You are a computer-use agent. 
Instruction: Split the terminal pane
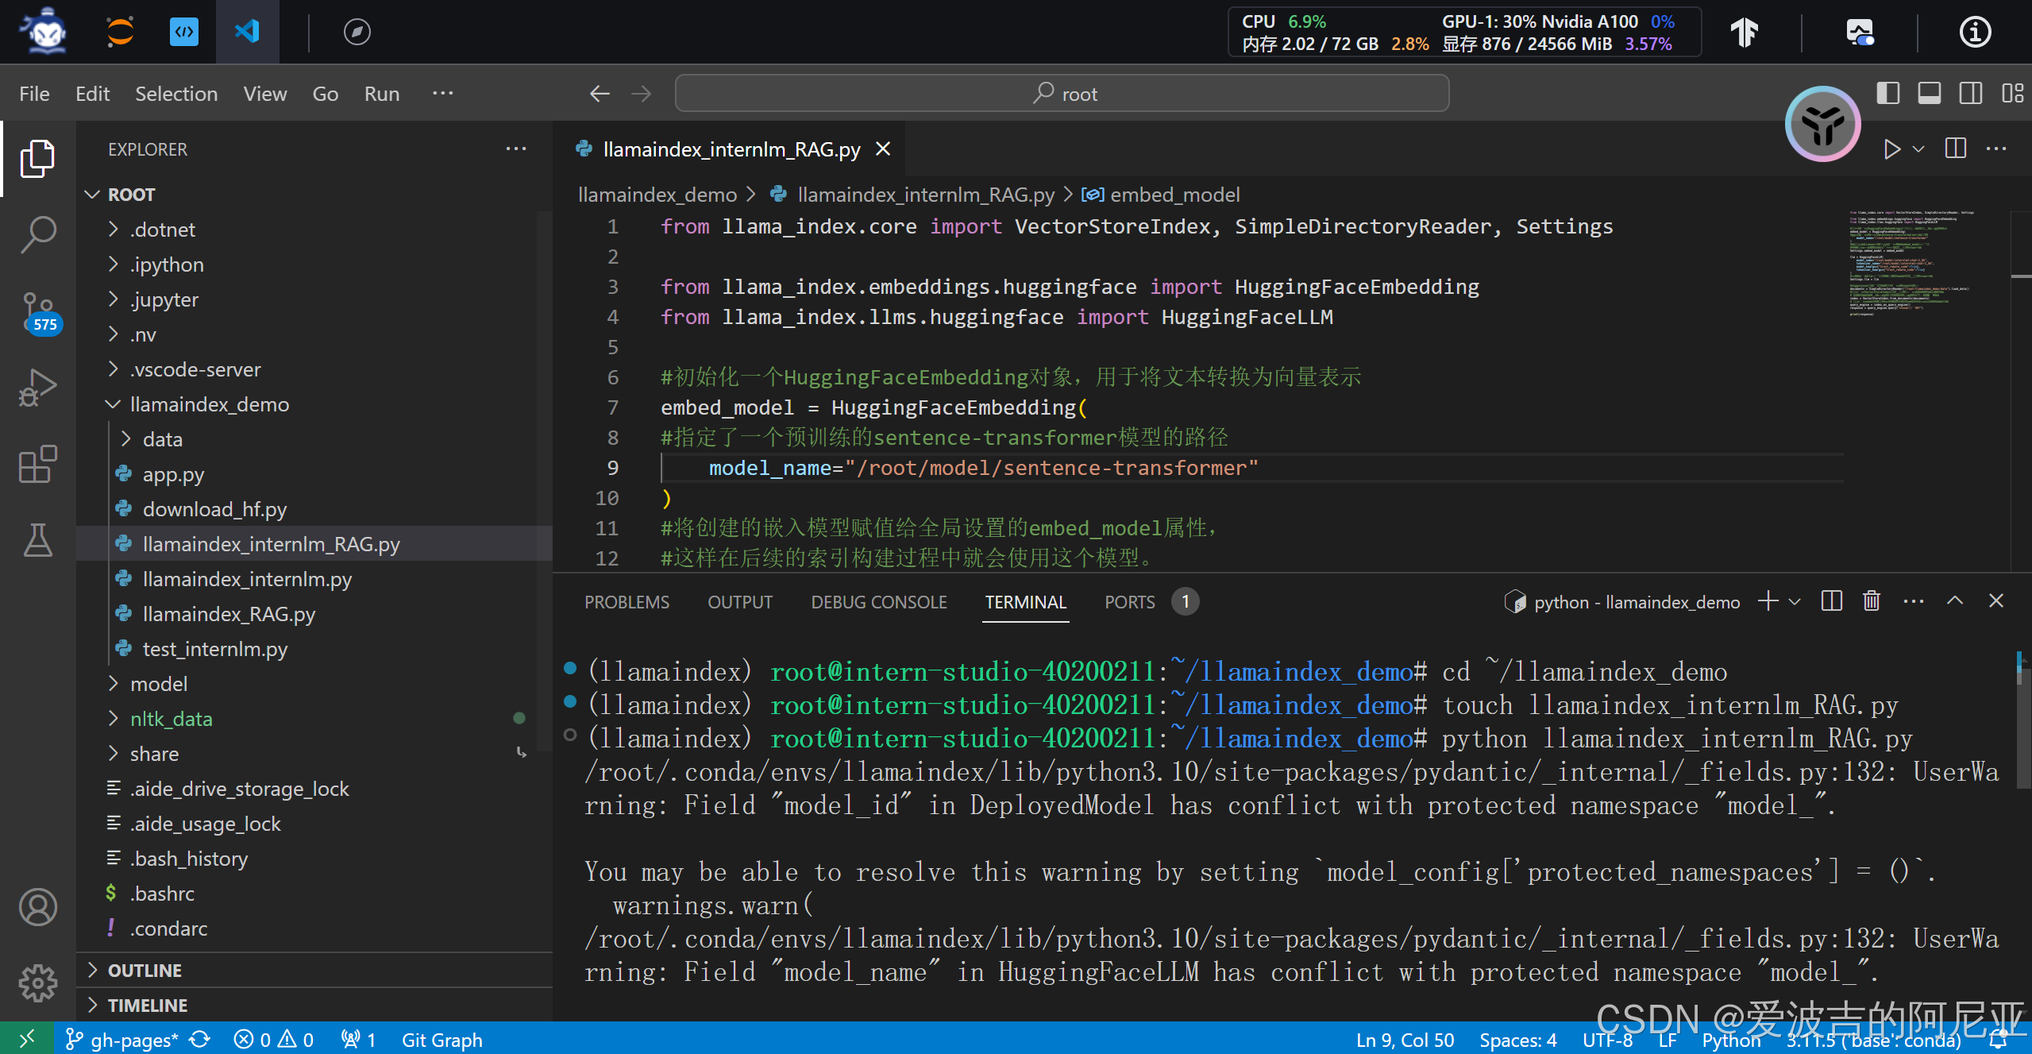pyautogui.click(x=1831, y=601)
